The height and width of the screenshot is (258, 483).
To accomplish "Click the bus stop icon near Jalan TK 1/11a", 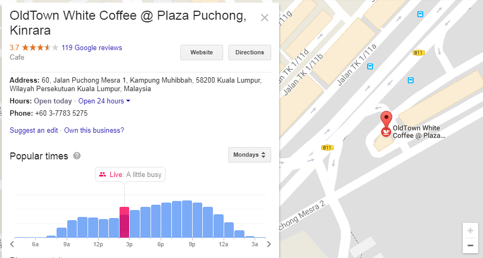I will (x=370, y=67).
